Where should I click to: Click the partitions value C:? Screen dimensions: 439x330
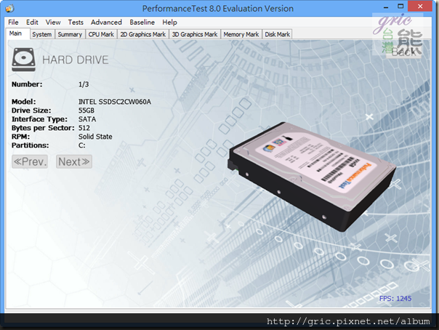tap(81, 145)
